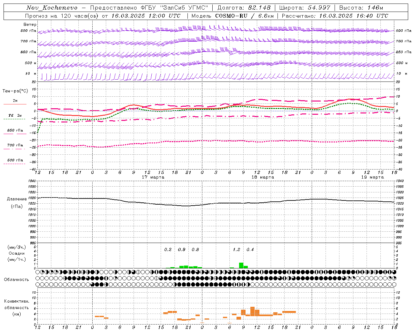
Task: Click the 'Давление' pressure chart label
Action: click(17, 199)
